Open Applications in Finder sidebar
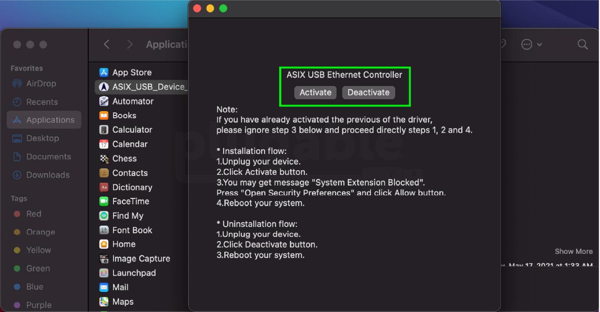Image resolution: width=600 pixels, height=312 pixels. (44, 120)
